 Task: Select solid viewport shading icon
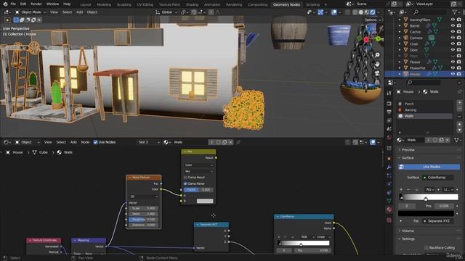[361, 12]
